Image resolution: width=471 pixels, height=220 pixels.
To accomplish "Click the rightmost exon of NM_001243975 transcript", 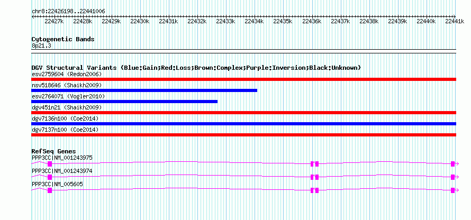I will tap(452, 164).
